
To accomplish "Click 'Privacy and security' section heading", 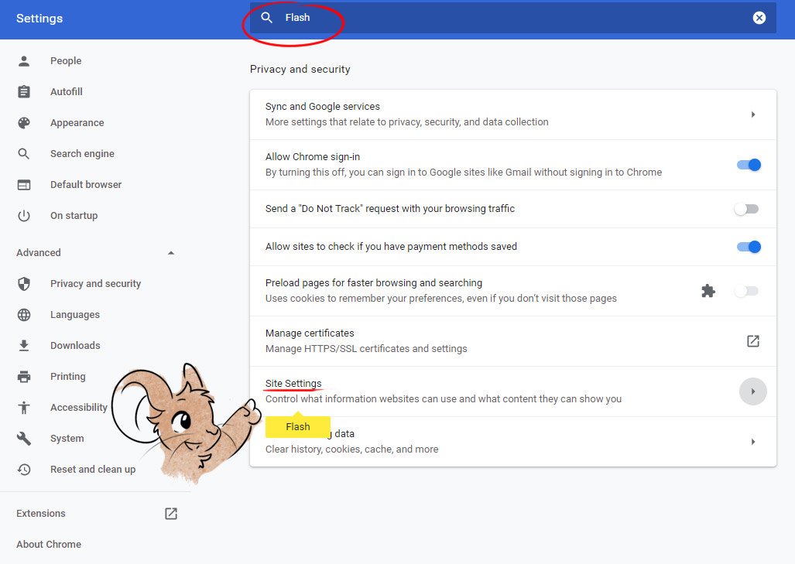I will 300,69.
